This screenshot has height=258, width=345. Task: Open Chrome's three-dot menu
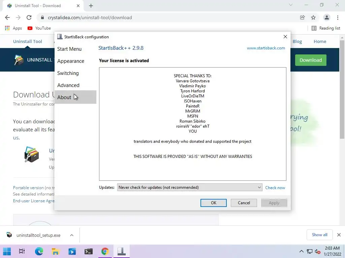click(x=338, y=17)
